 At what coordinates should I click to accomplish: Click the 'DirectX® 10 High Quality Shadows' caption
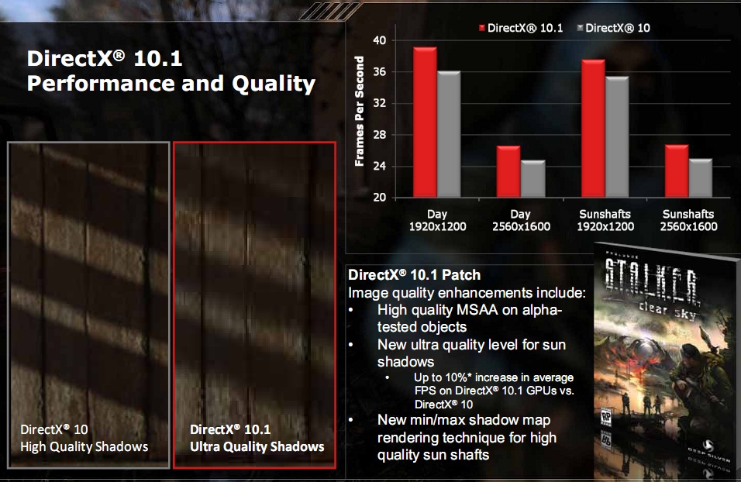84,438
